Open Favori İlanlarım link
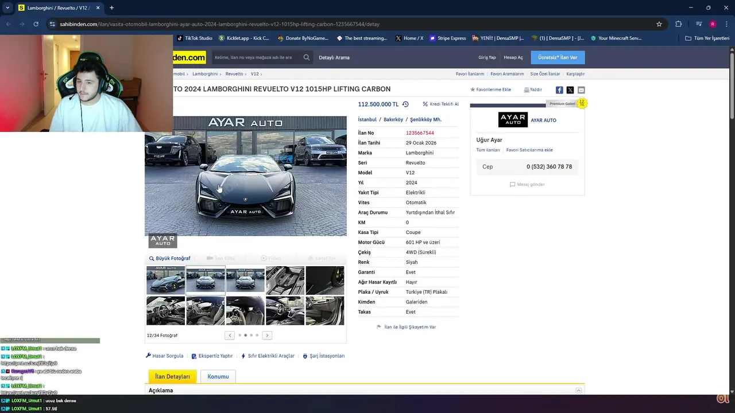Screen dimensions: 735x413 point(470,74)
